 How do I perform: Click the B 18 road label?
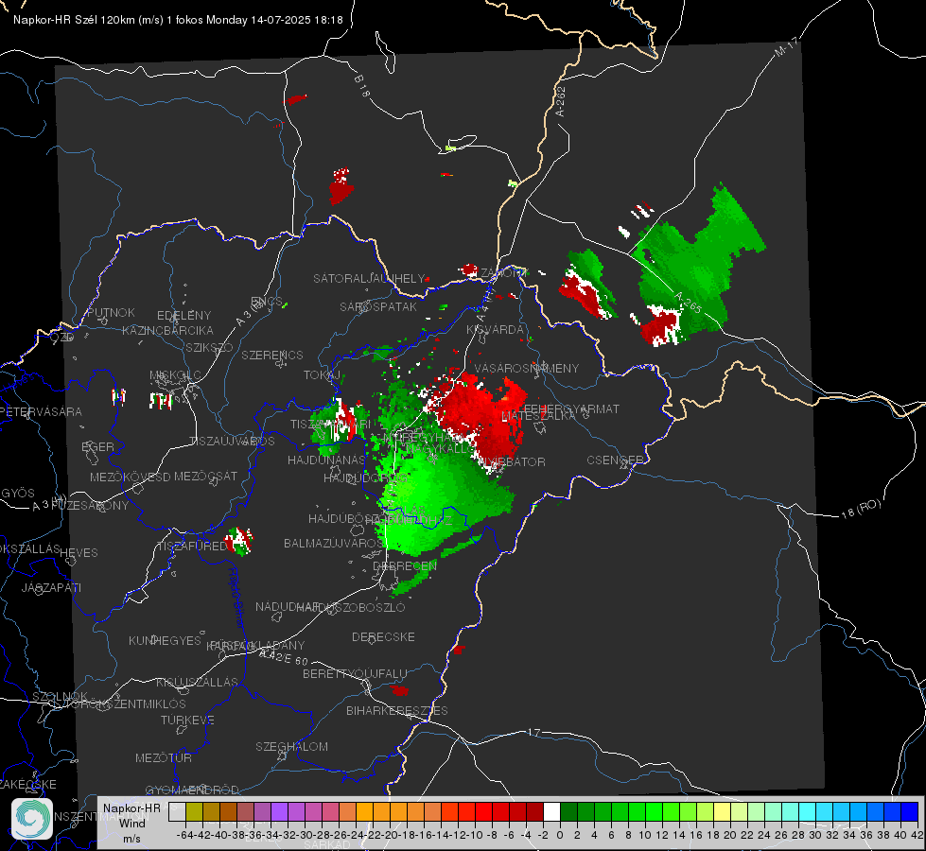coord(362,86)
